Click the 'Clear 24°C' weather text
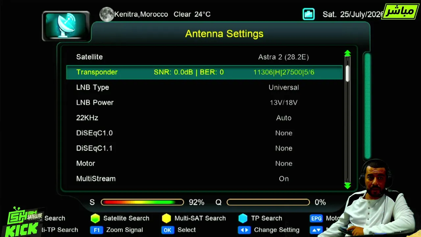The width and height of the screenshot is (421, 237). [x=192, y=14]
